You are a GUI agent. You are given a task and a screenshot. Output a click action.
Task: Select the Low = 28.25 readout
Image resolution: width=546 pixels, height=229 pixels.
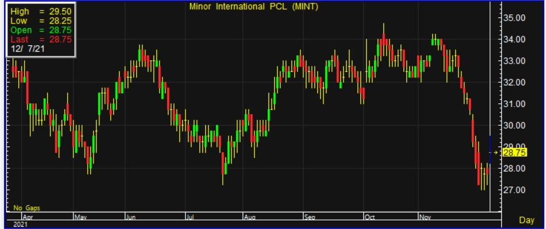tap(41, 21)
